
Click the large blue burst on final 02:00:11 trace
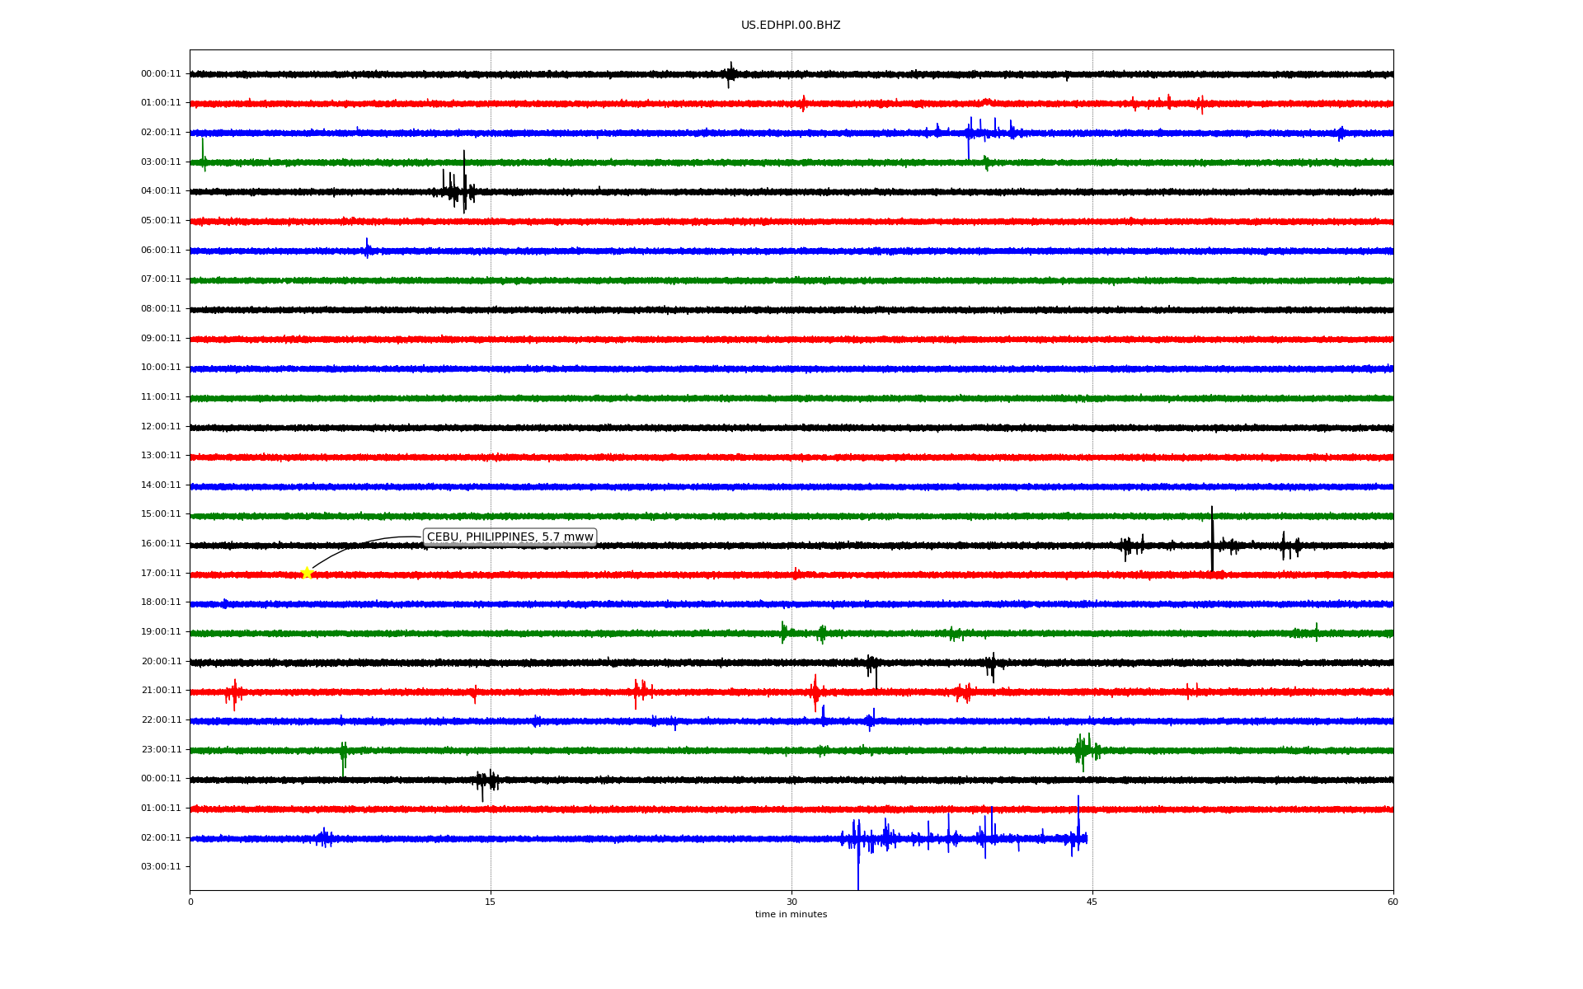[858, 841]
